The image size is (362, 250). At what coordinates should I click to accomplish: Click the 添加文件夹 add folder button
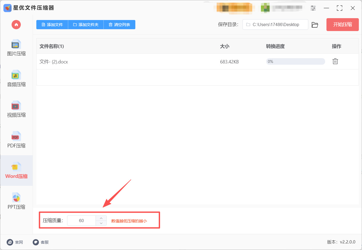tap(86, 25)
